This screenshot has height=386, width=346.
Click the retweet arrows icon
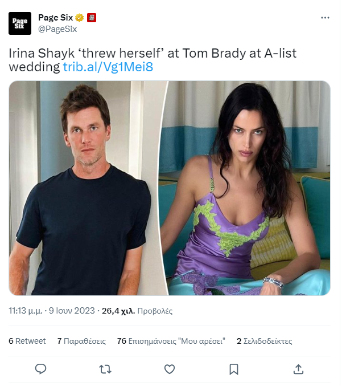[105, 369]
